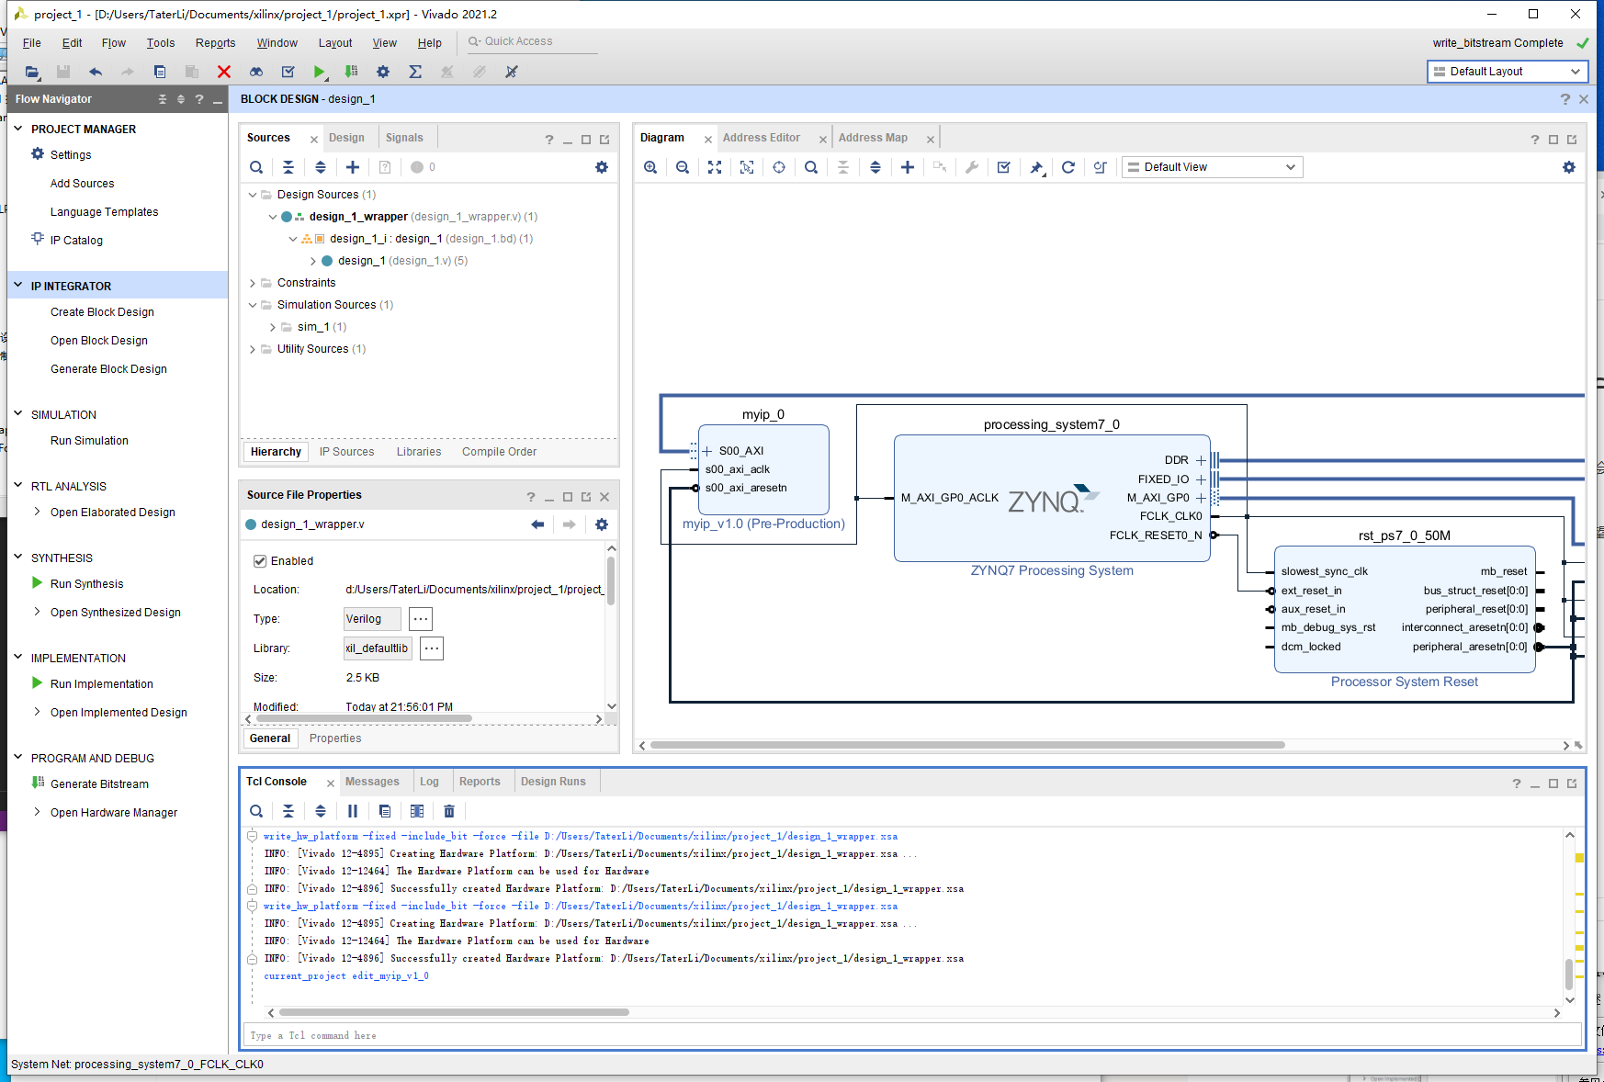This screenshot has height=1082, width=1604.
Task: Go to previous object in Source File Properties
Action: [x=537, y=524]
